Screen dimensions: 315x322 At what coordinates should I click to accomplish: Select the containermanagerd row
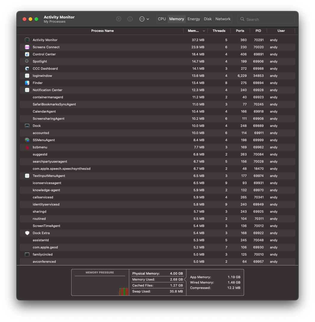coord(157,97)
